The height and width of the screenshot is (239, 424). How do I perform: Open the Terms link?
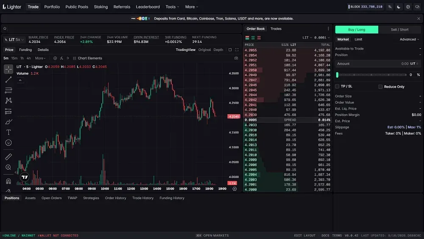pyautogui.click(x=337, y=236)
